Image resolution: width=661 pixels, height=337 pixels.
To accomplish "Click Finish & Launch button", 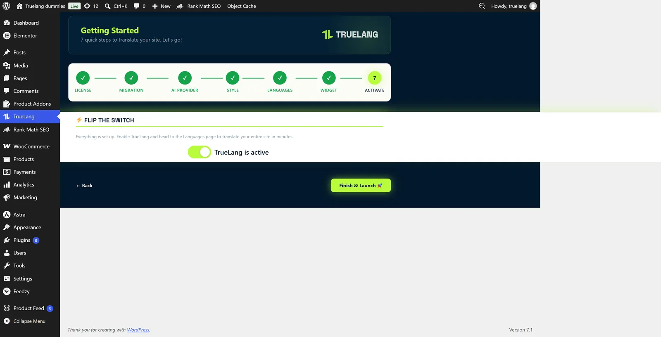I will (x=361, y=186).
